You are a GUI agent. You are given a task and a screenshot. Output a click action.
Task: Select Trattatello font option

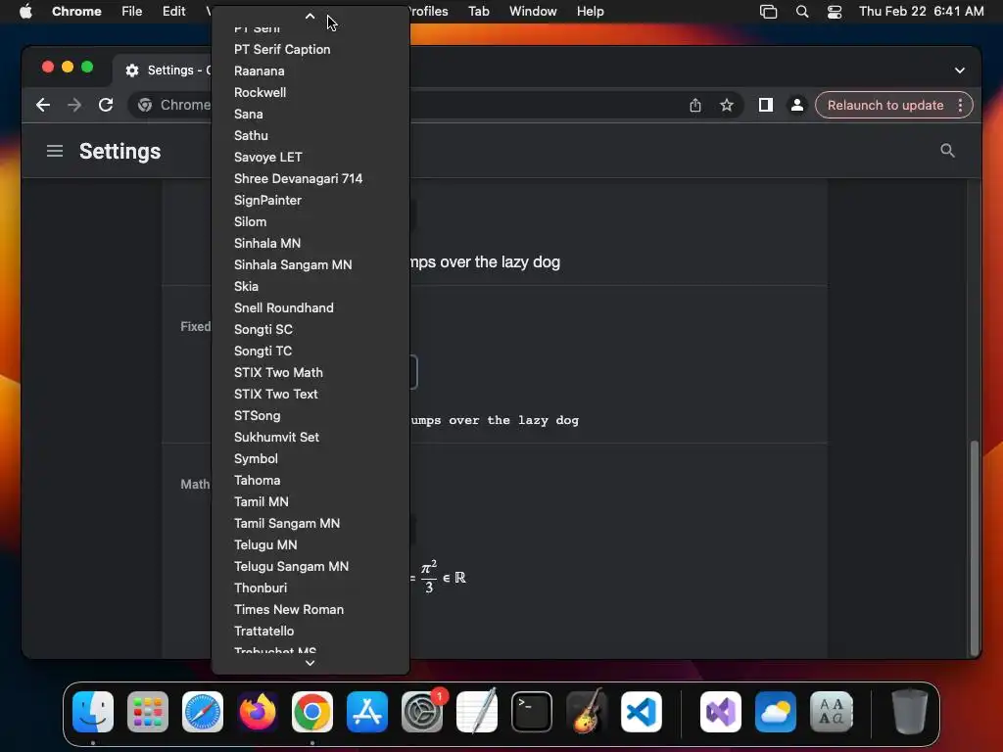[310, 632]
